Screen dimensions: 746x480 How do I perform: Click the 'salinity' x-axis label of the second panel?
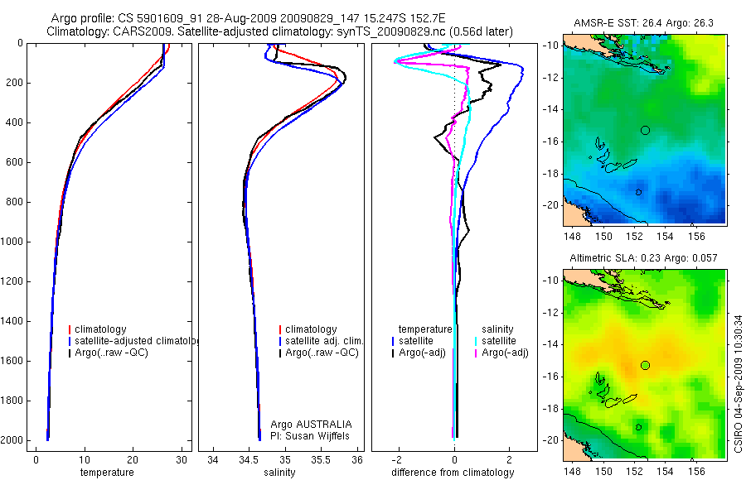pyautogui.click(x=279, y=473)
